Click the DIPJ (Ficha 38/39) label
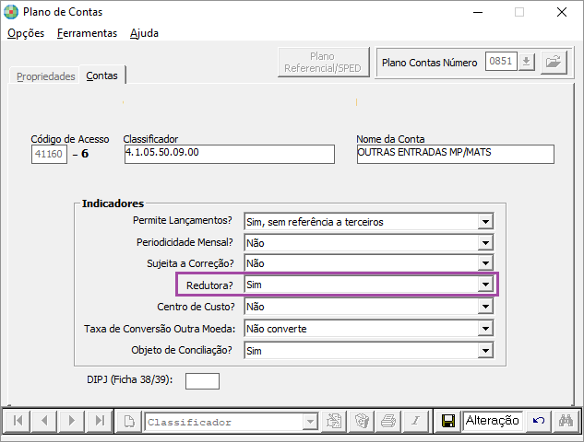 129,379
